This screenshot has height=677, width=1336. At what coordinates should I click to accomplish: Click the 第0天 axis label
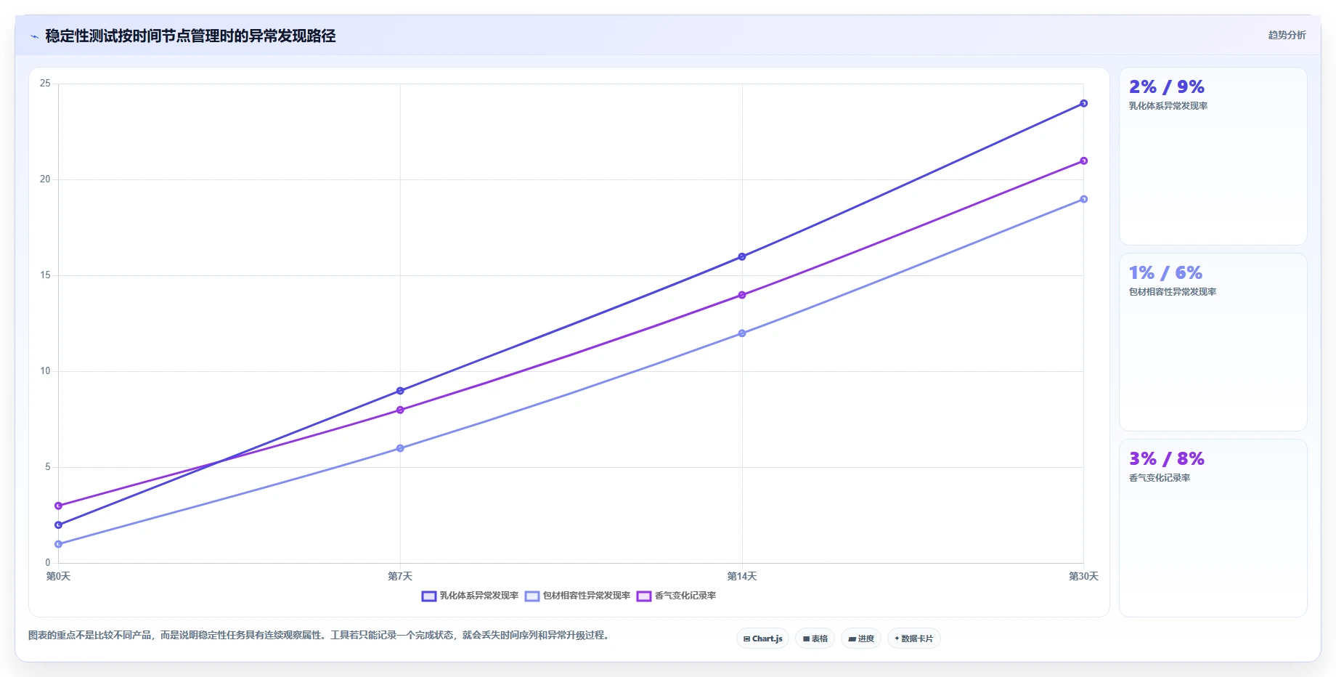[x=58, y=576]
